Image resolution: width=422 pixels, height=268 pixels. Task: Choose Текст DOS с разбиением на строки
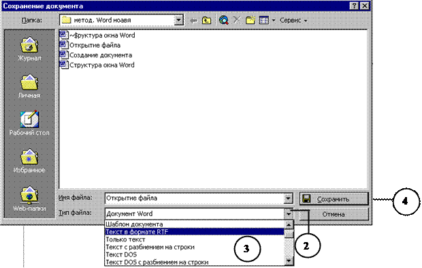click(194, 262)
